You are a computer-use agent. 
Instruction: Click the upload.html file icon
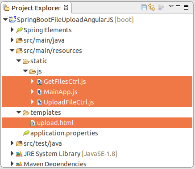pyautogui.click(x=33, y=123)
